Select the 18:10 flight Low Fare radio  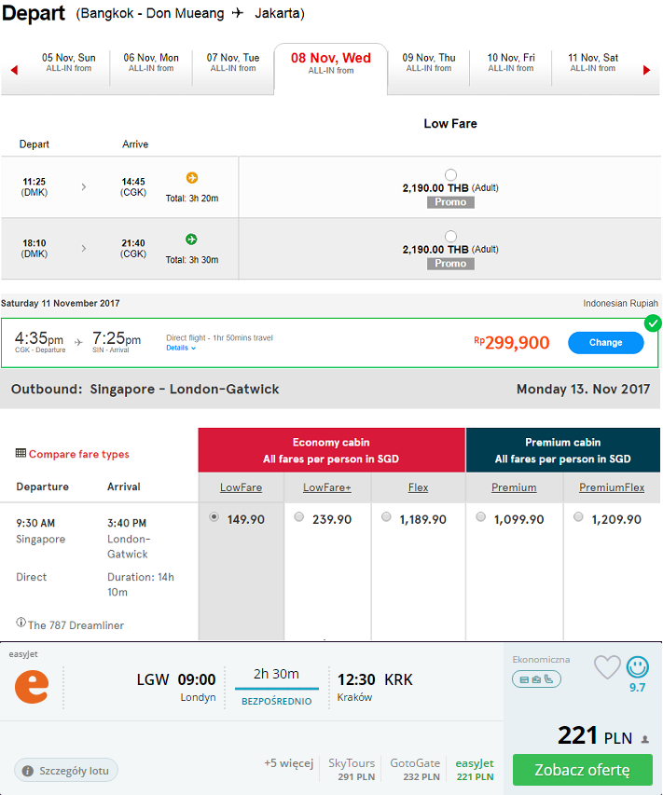[450, 237]
